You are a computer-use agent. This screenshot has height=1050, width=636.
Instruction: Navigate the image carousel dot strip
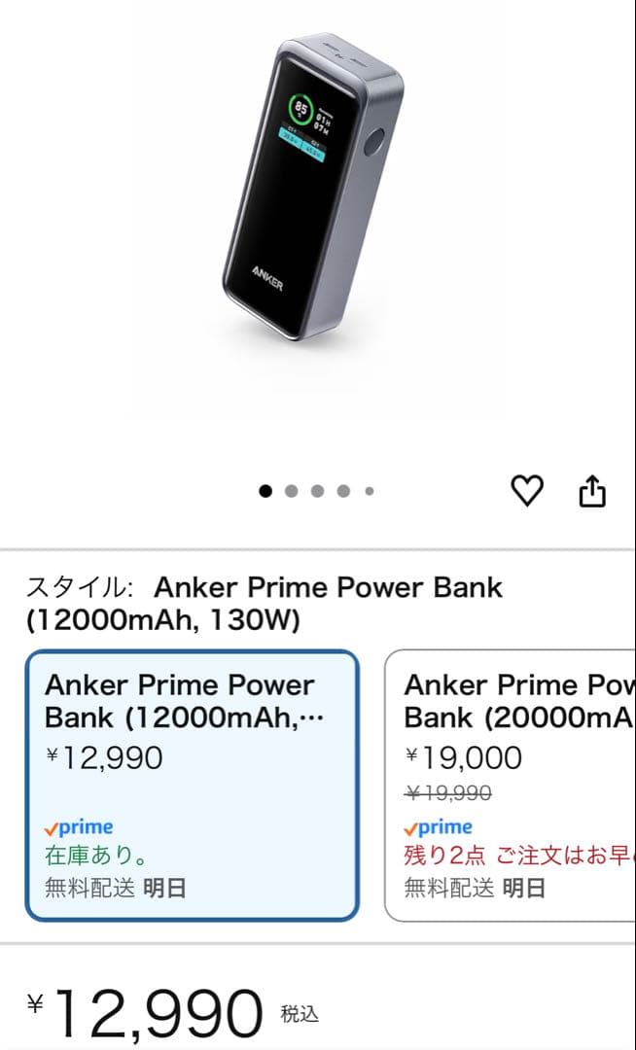point(316,491)
